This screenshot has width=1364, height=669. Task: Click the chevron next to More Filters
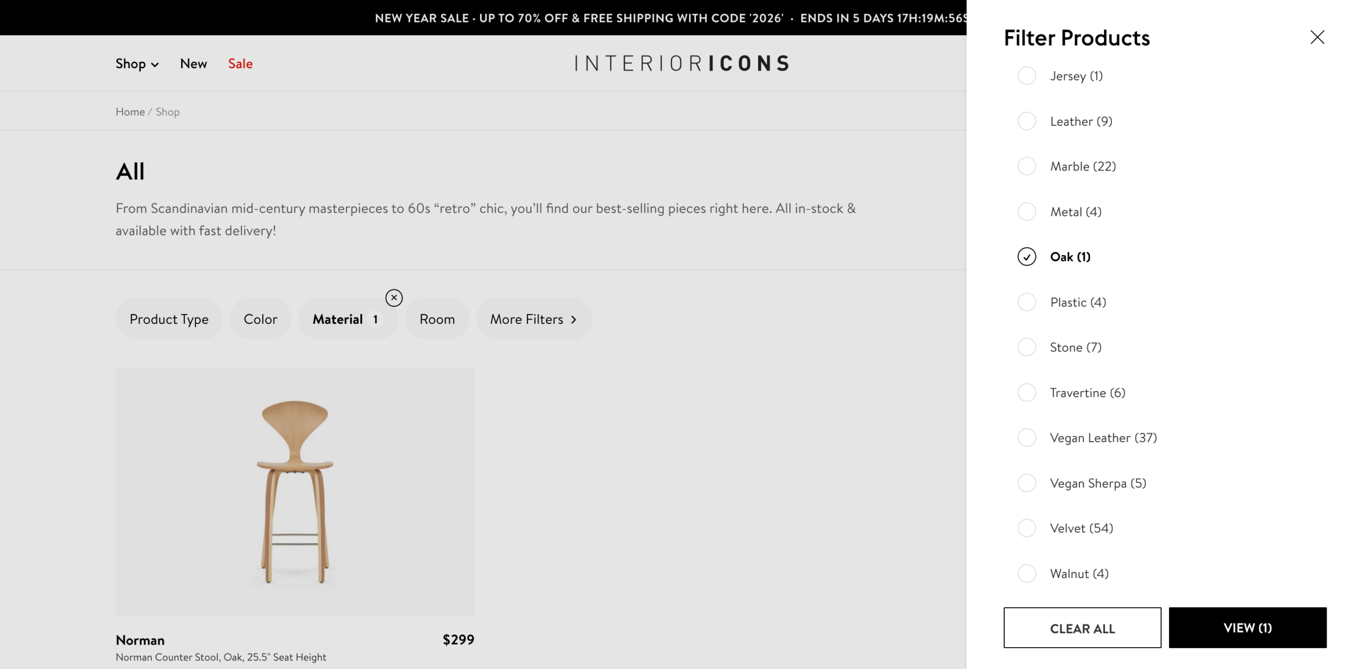pyautogui.click(x=574, y=320)
